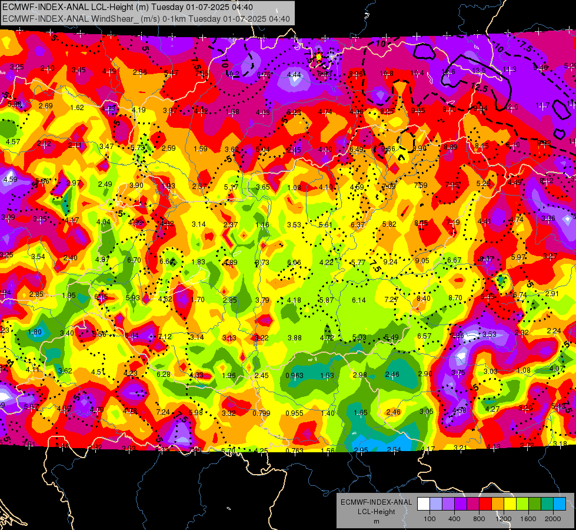Click the grid value 2.91
This screenshot has height=530, width=576.
click(x=552, y=293)
